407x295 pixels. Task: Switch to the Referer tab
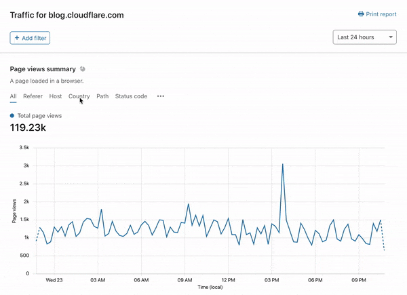(x=33, y=96)
